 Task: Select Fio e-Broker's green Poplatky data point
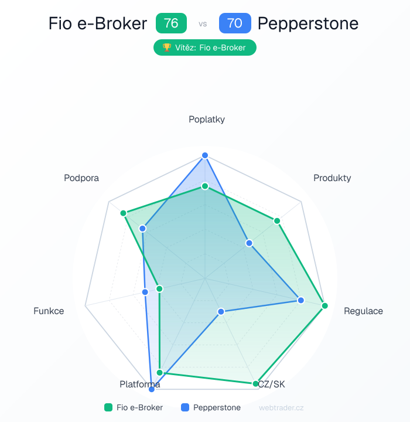point(205,186)
